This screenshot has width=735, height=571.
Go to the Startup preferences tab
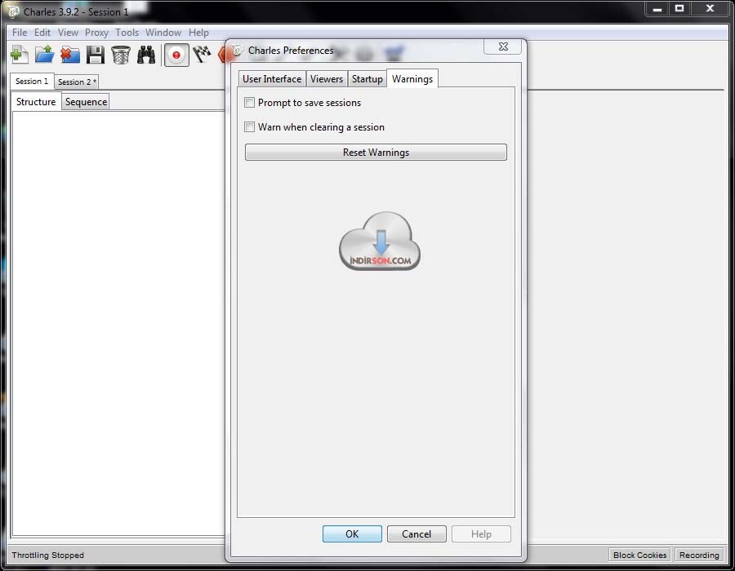tap(367, 79)
